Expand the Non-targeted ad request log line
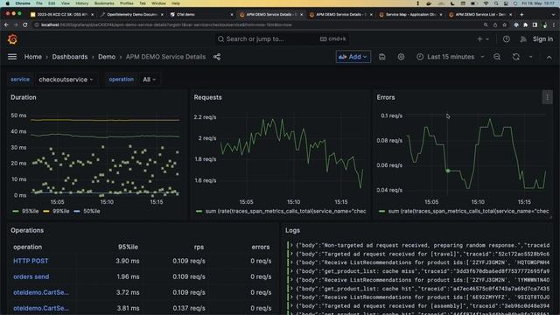Viewport: 560px width, 315px height. click(419, 245)
